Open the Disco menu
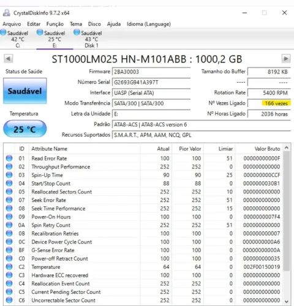 pos(94,24)
